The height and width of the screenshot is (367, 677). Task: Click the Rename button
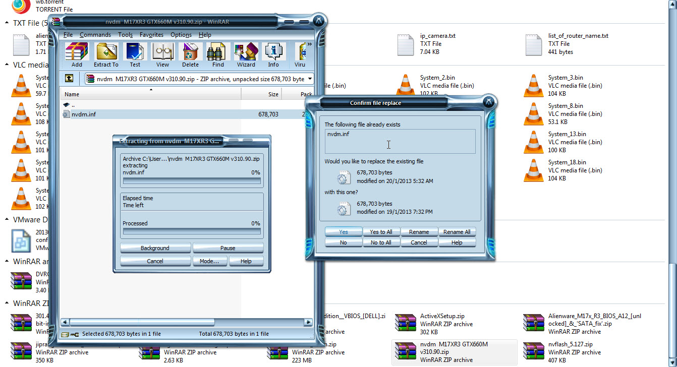tap(419, 232)
